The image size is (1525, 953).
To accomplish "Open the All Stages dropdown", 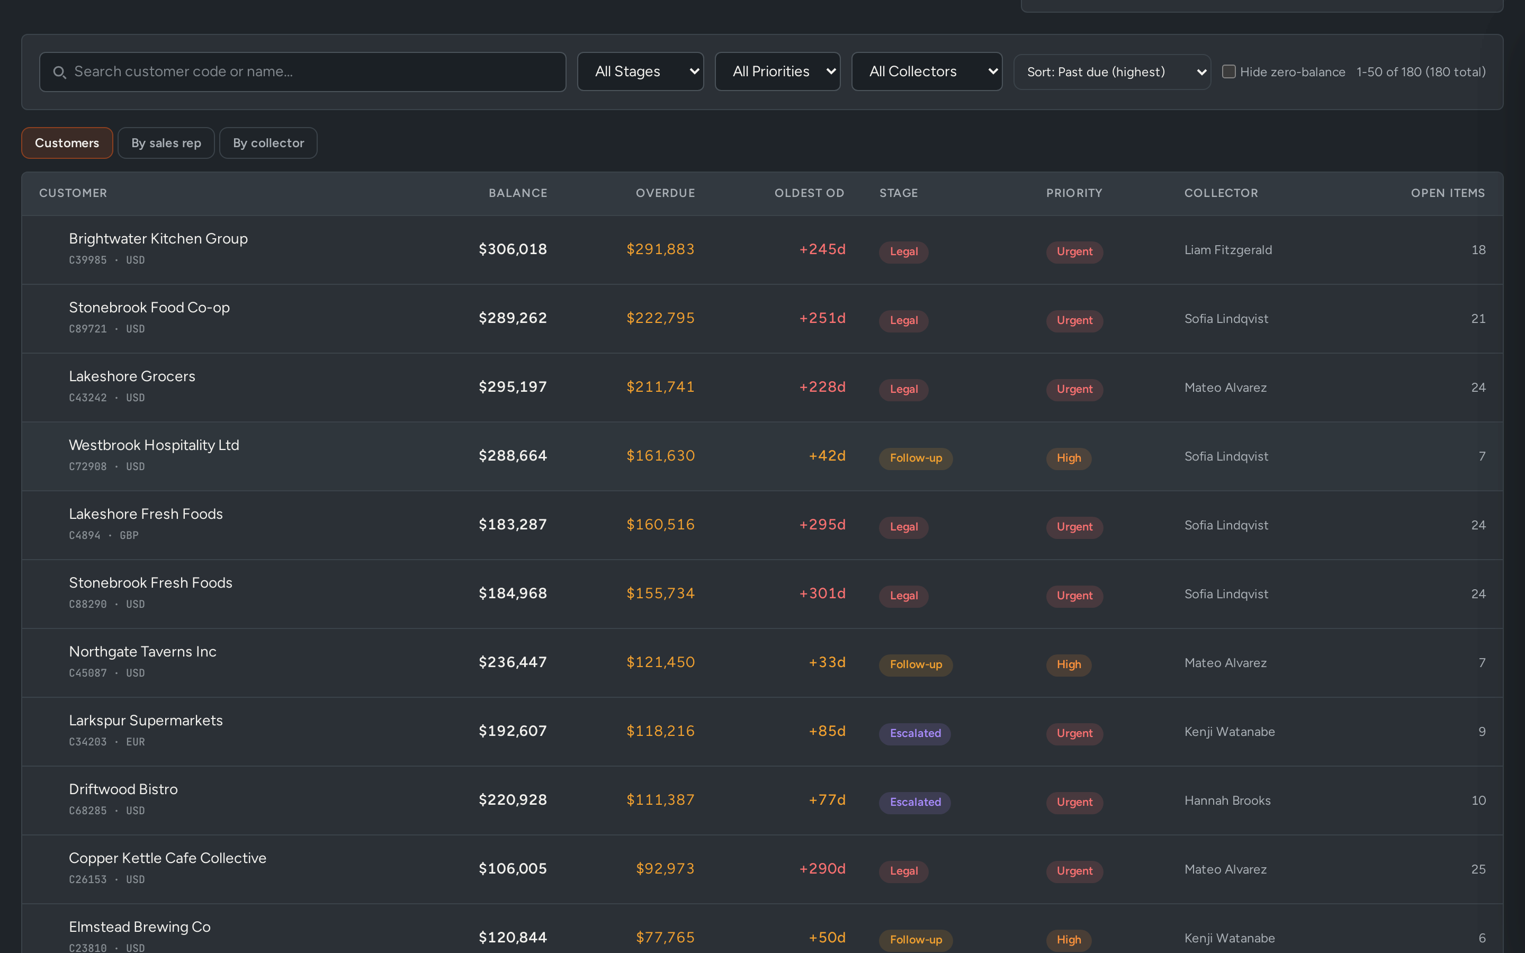I will tap(640, 71).
